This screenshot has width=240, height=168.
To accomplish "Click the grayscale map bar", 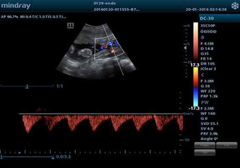I will (x=196, y=42).
